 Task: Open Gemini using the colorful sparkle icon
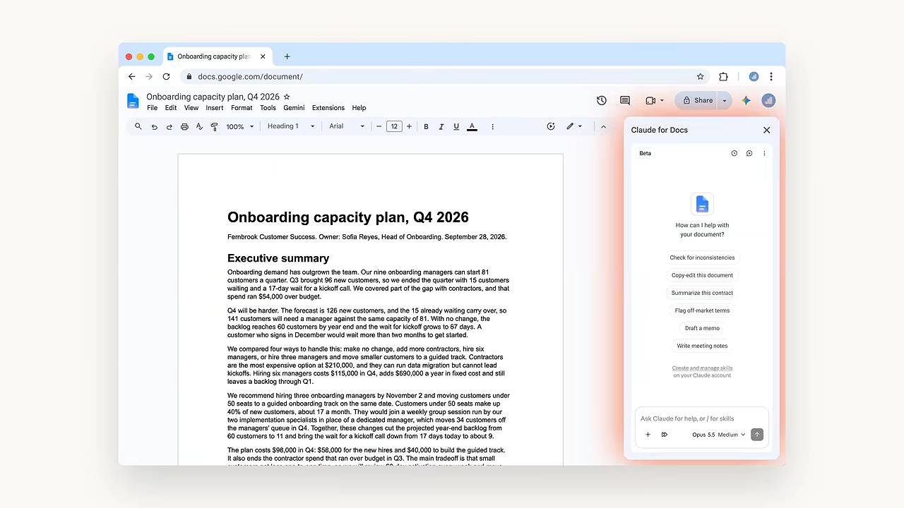click(x=746, y=100)
